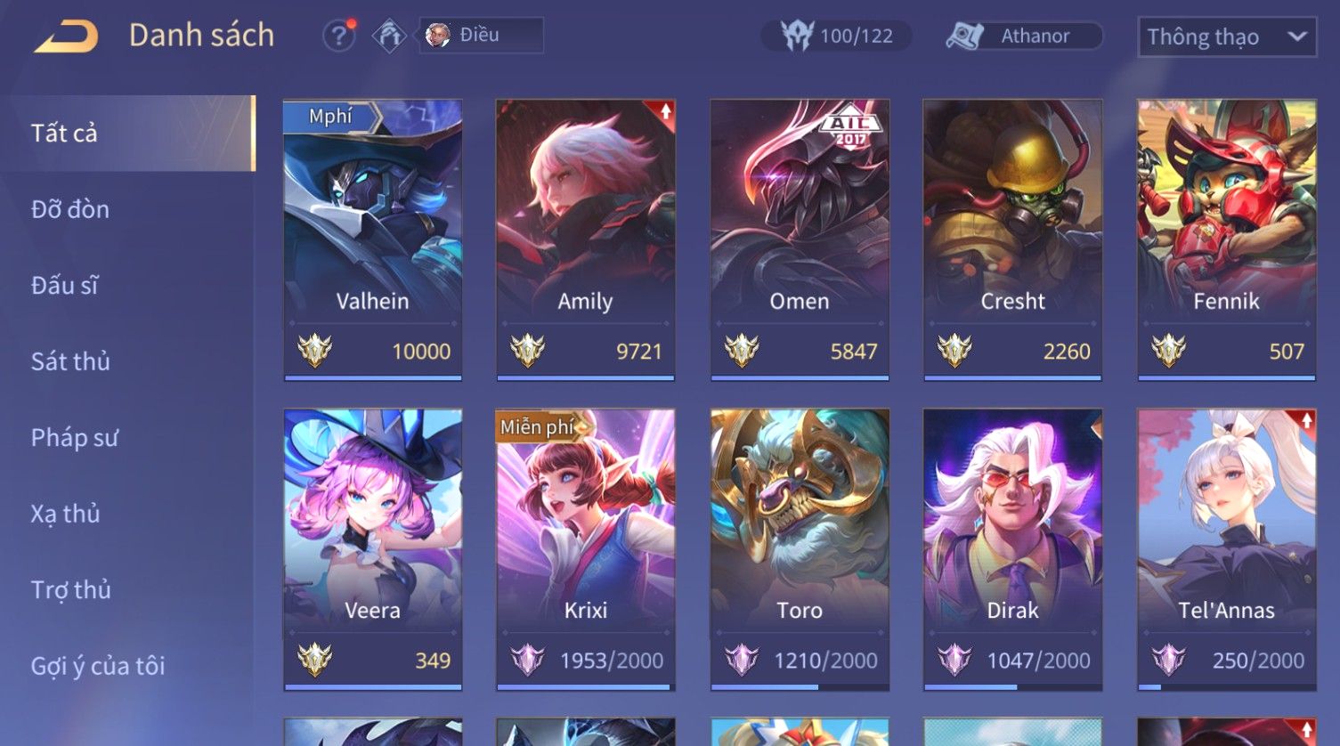Click the Athanor ticket icon
The width and height of the screenshot is (1340, 746).
(965, 36)
